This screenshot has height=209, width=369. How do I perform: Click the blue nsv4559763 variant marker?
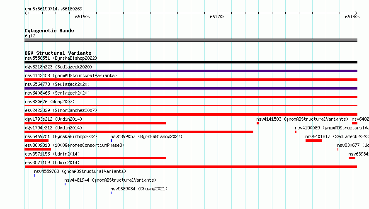coord(35,175)
